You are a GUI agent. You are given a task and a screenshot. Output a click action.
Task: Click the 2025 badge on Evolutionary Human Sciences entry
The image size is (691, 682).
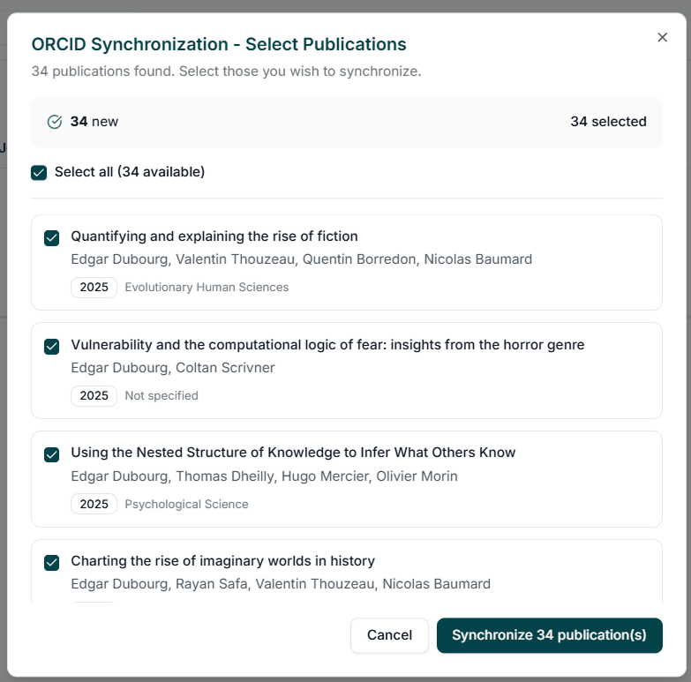pos(94,288)
